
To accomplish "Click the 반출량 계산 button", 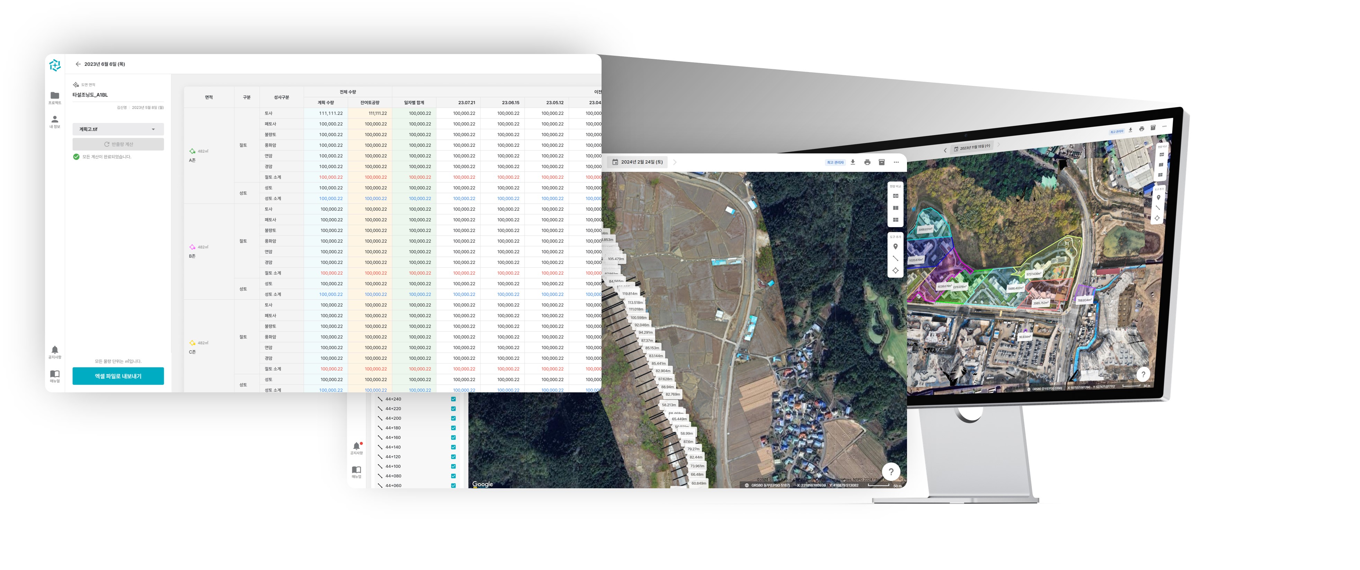I will coord(118,144).
